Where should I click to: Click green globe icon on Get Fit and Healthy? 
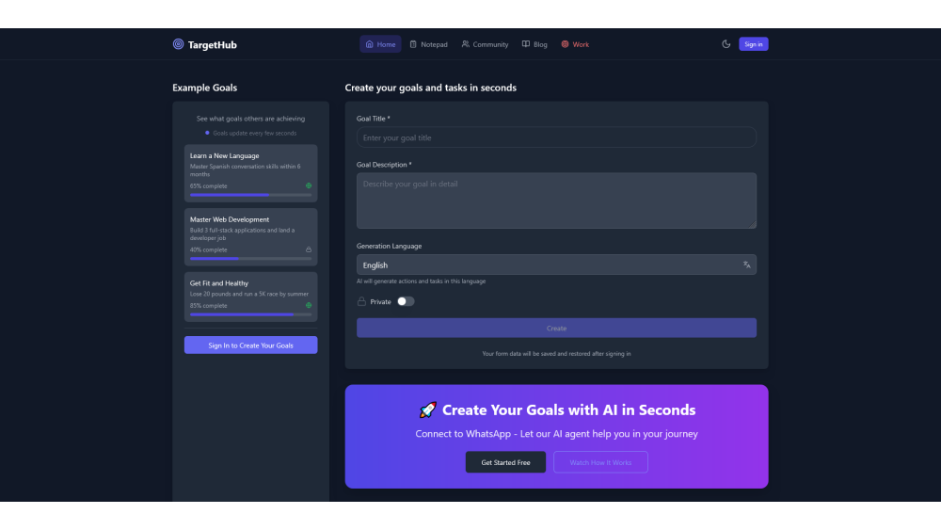click(x=309, y=305)
